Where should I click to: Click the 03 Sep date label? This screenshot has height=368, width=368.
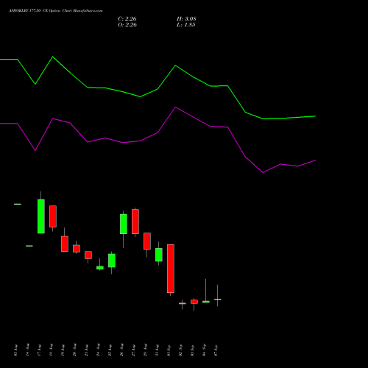[x=192, y=350]
